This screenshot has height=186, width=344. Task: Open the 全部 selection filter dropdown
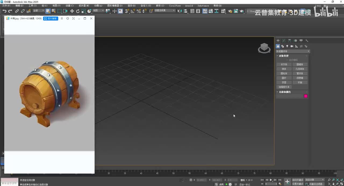[38, 11]
